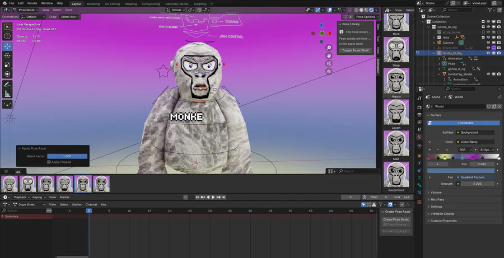This screenshot has height=258, width=504.
Task: Open the Output properties tab
Action: click(x=419, y=115)
